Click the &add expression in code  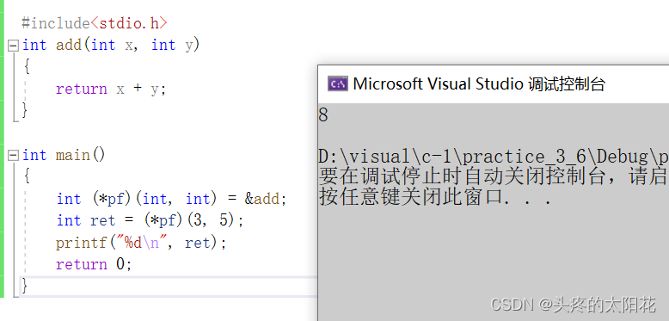pyautogui.click(x=261, y=199)
